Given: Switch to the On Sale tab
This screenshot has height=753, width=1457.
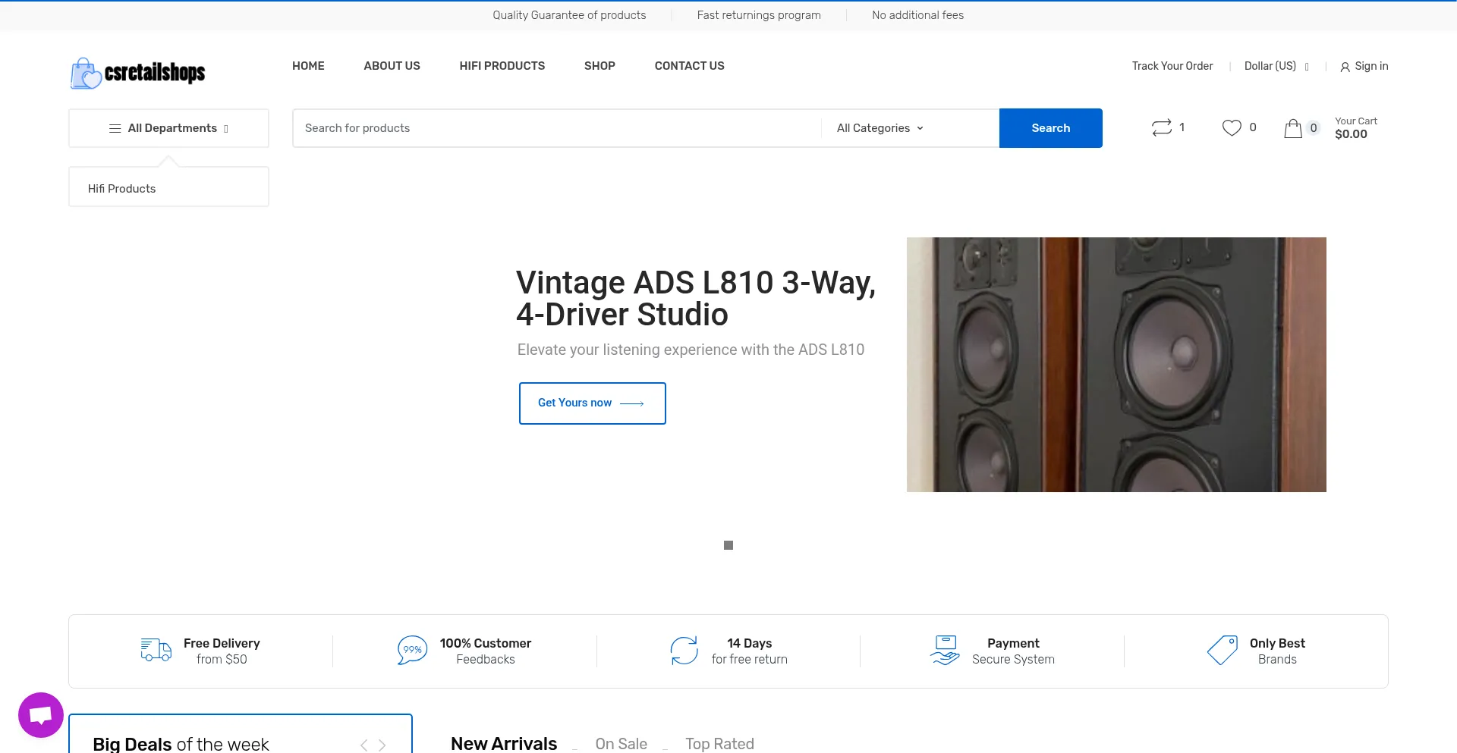Looking at the screenshot, I should (621, 743).
